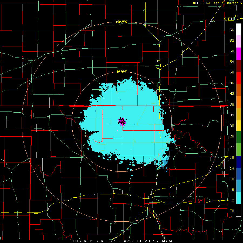
Task: Click the TH threshold label
Action: click(x=232, y=211)
